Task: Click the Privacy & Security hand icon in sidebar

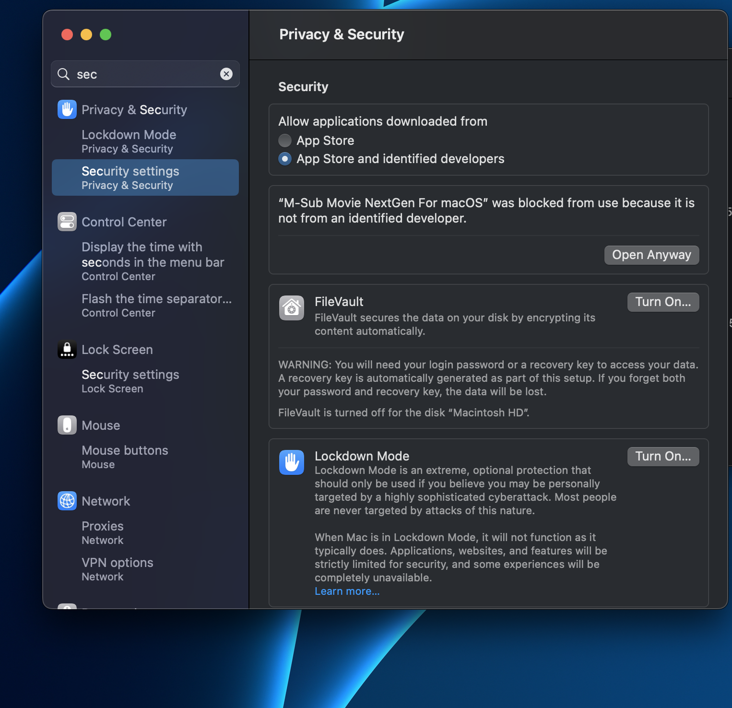Action: [x=67, y=109]
